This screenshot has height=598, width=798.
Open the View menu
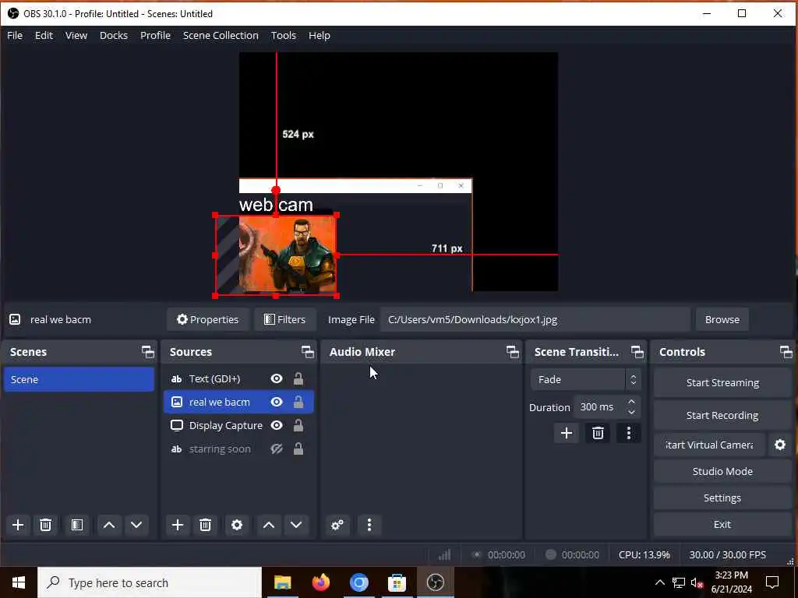[76, 36]
